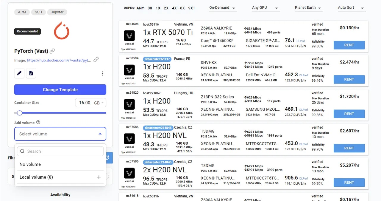Viewport: 381px width, 201px height.
Task: Click the Jupyter tag chip
Action: pos(57,12)
